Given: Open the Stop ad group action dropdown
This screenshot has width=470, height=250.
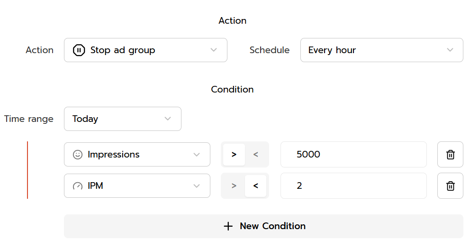Looking at the screenshot, I should pyautogui.click(x=145, y=50).
